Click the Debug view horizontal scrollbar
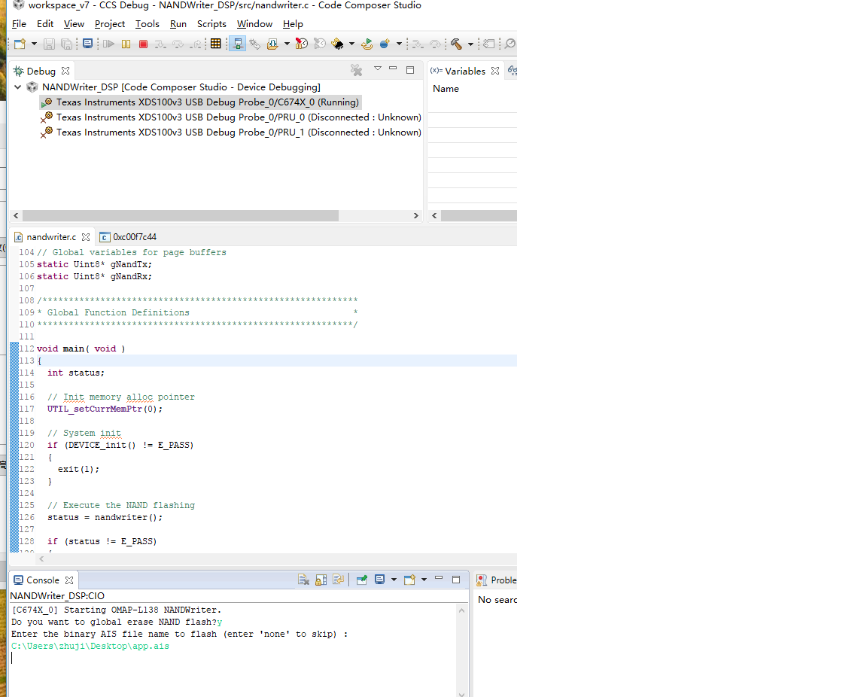867x697 pixels. click(x=181, y=216)
